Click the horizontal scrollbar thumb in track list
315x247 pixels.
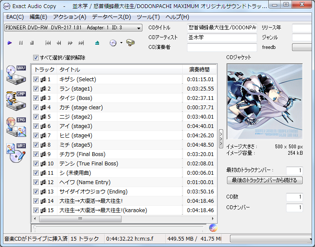tap(80, 219)
